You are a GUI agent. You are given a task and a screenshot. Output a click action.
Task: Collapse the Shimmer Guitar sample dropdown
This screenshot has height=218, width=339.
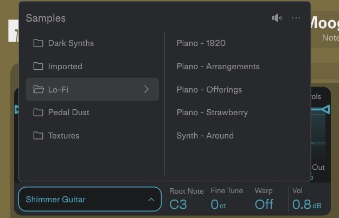[x=151, y=200]
